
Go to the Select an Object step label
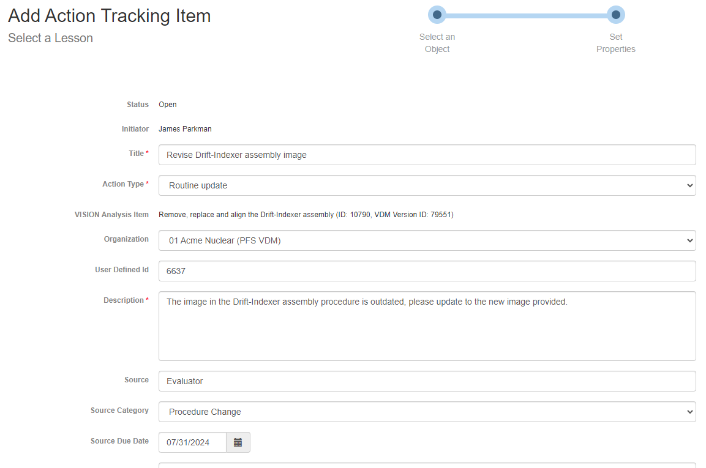437,43
